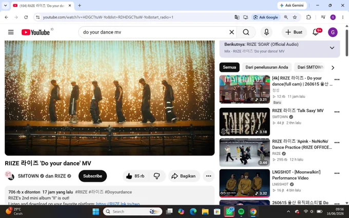This screenshot has height=218, width=349.
Task: Open a new browser tab
Action: (80, 6)
